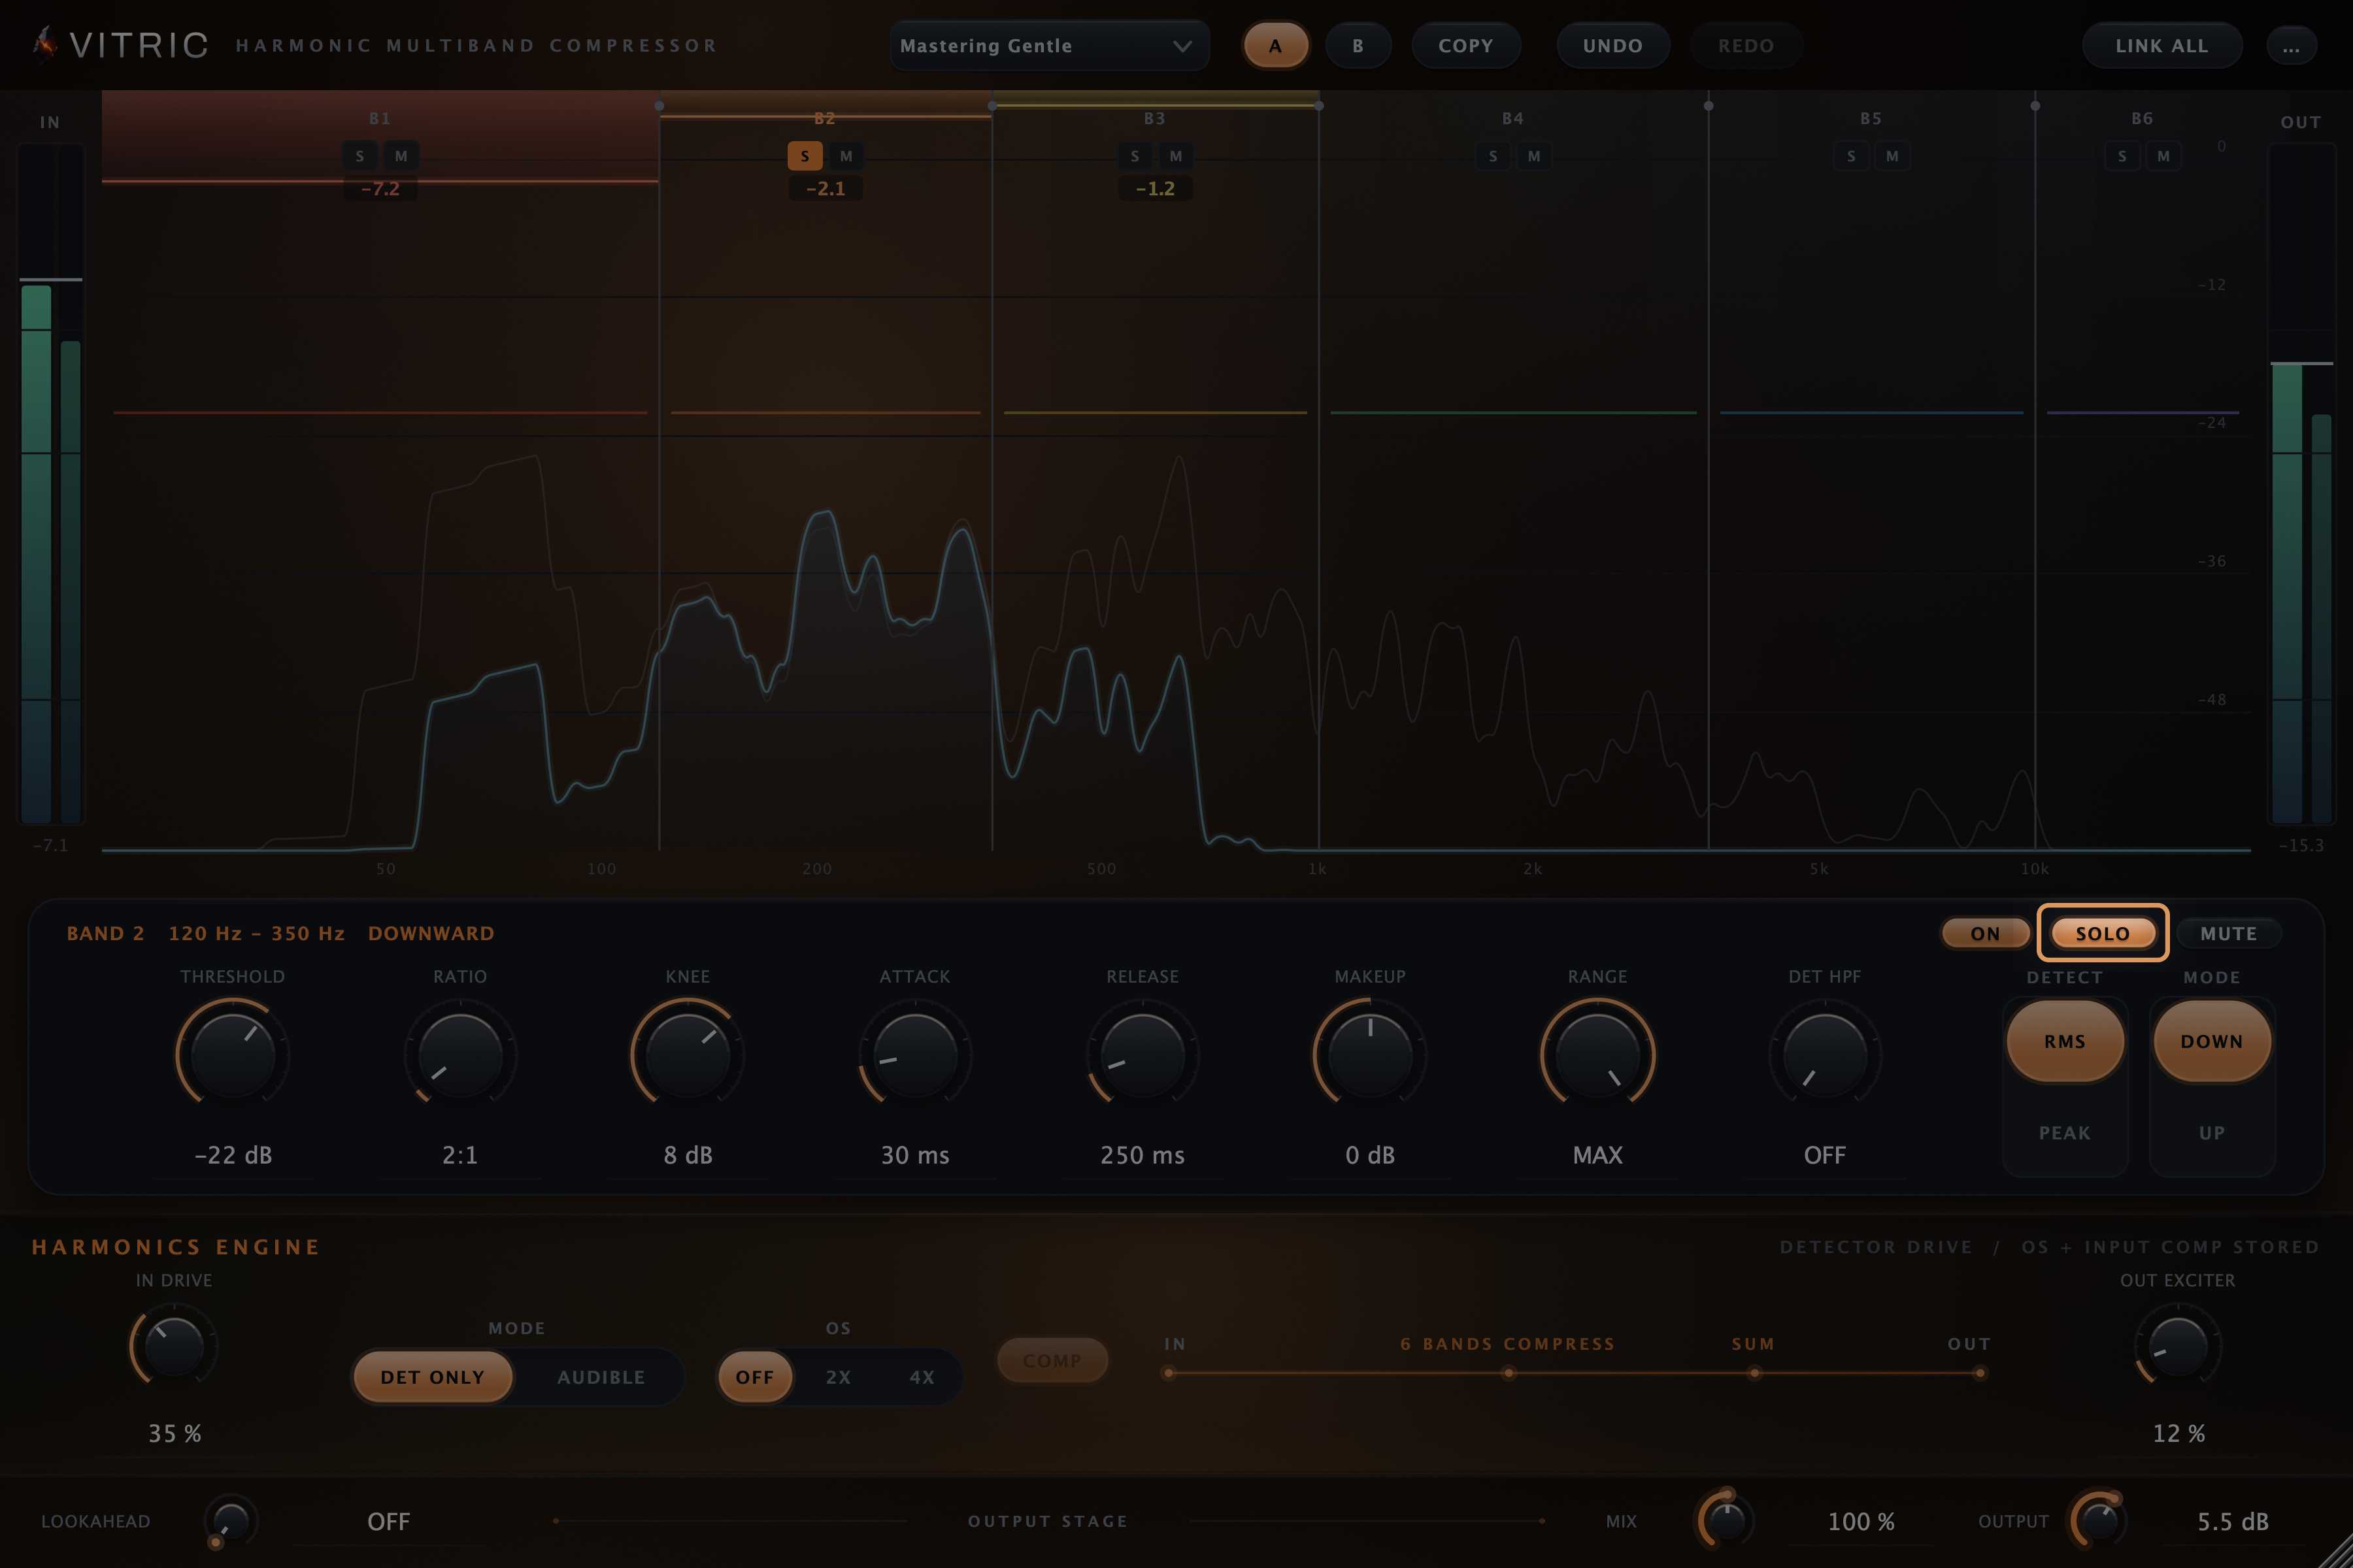2353x1568 pixels.
Task: Click the COMP button in Harmonics Engine
Action: point(1052,1361)
